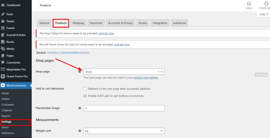
Task: Click the WooCommerce logo icon in sidebar
Action: coord(3,85)
